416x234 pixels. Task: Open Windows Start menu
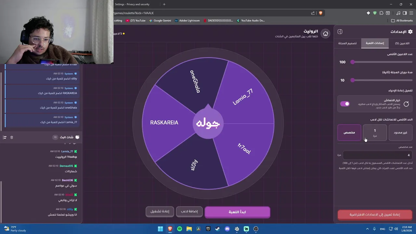tap(160, 229)
